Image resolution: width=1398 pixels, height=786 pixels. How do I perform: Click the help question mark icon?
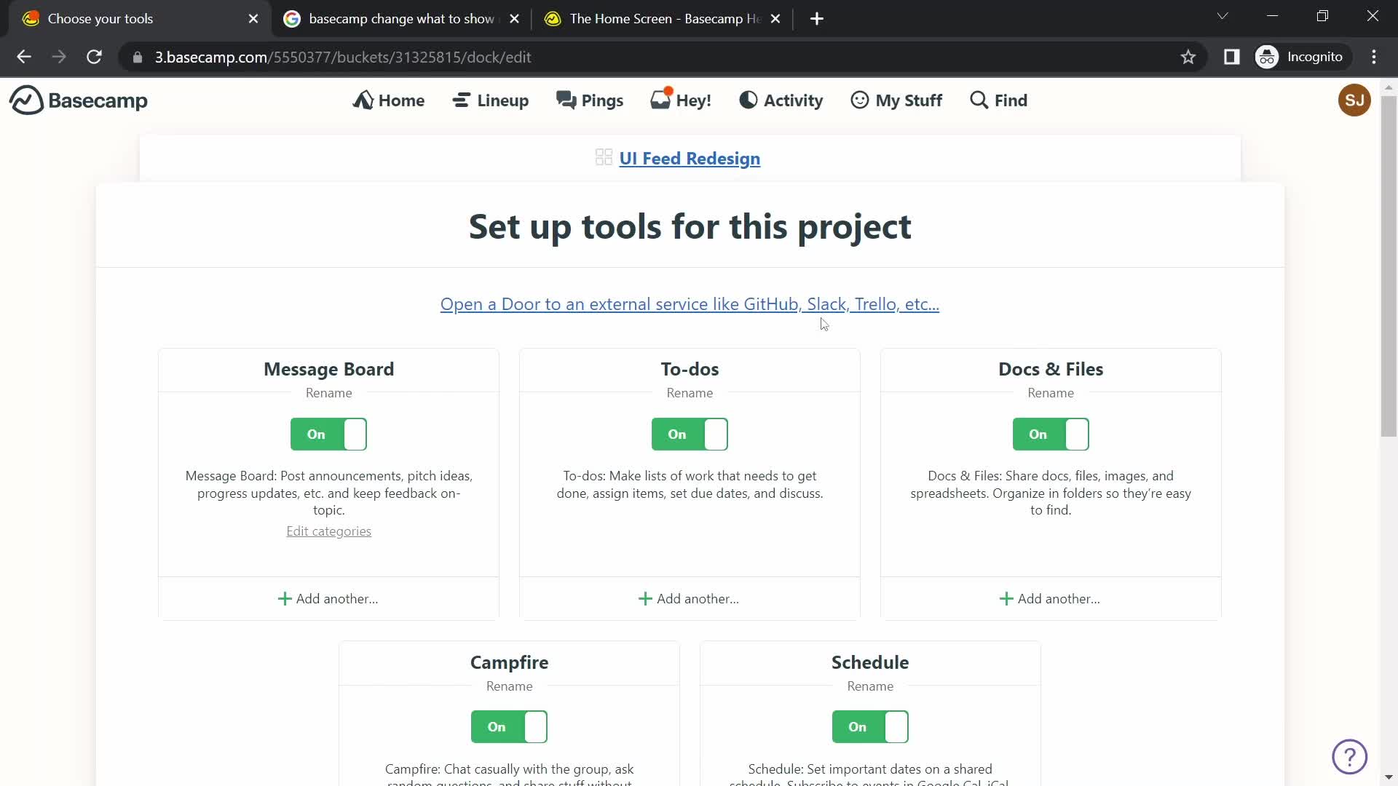[x=1350, y=757]
